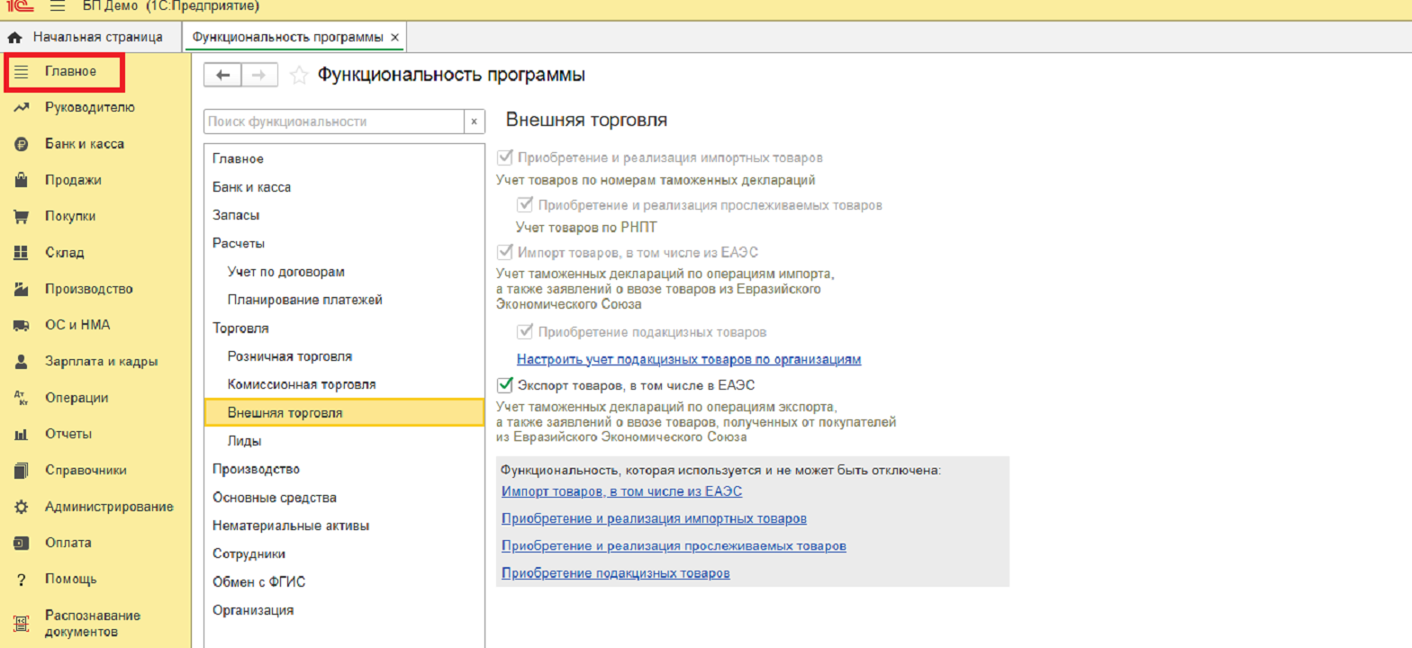Image resolution: width=1412 pixels, height=648 pixels.
Task: Open the main hamburger menu next to 1C logo
Action: click(58, 6)
